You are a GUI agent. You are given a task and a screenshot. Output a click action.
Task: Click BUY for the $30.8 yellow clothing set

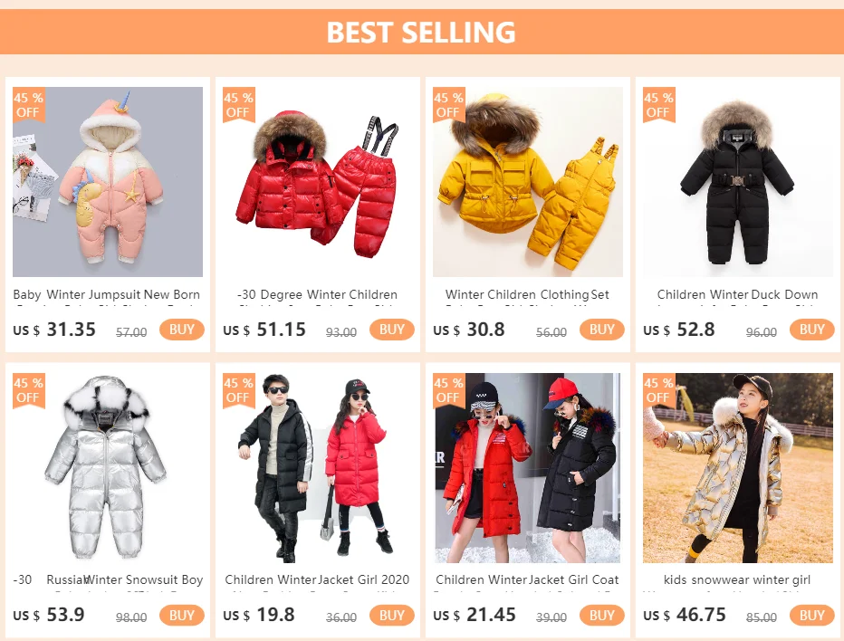602,330
